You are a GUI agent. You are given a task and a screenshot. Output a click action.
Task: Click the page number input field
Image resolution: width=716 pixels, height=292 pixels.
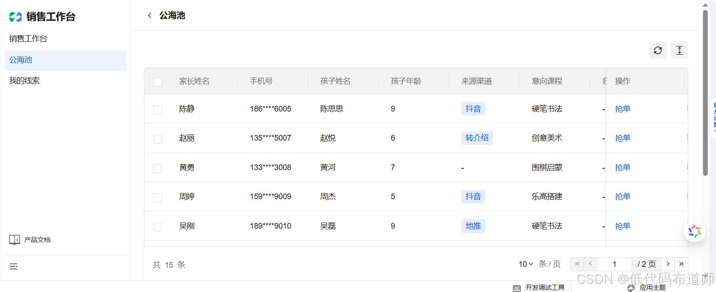[x=614, y=264]
